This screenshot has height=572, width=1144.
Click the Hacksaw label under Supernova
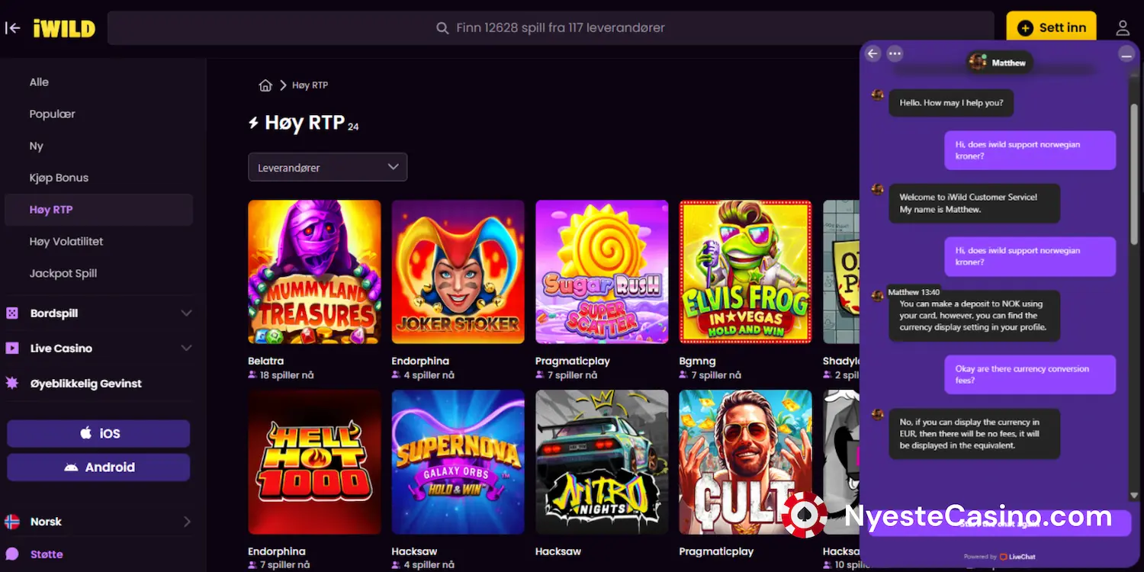tap(415, 551)
